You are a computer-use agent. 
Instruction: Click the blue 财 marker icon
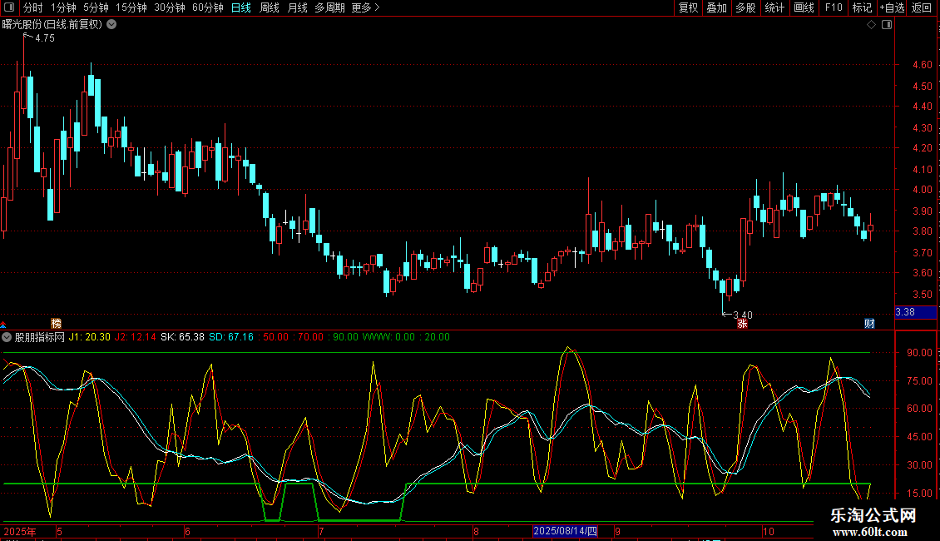(x=869, y=324)
